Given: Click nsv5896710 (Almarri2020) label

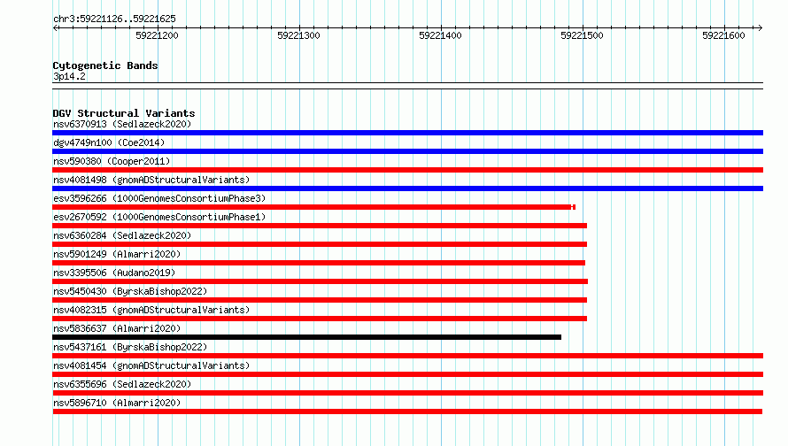Looking at the screenshot, I should [x=117, y=403].
